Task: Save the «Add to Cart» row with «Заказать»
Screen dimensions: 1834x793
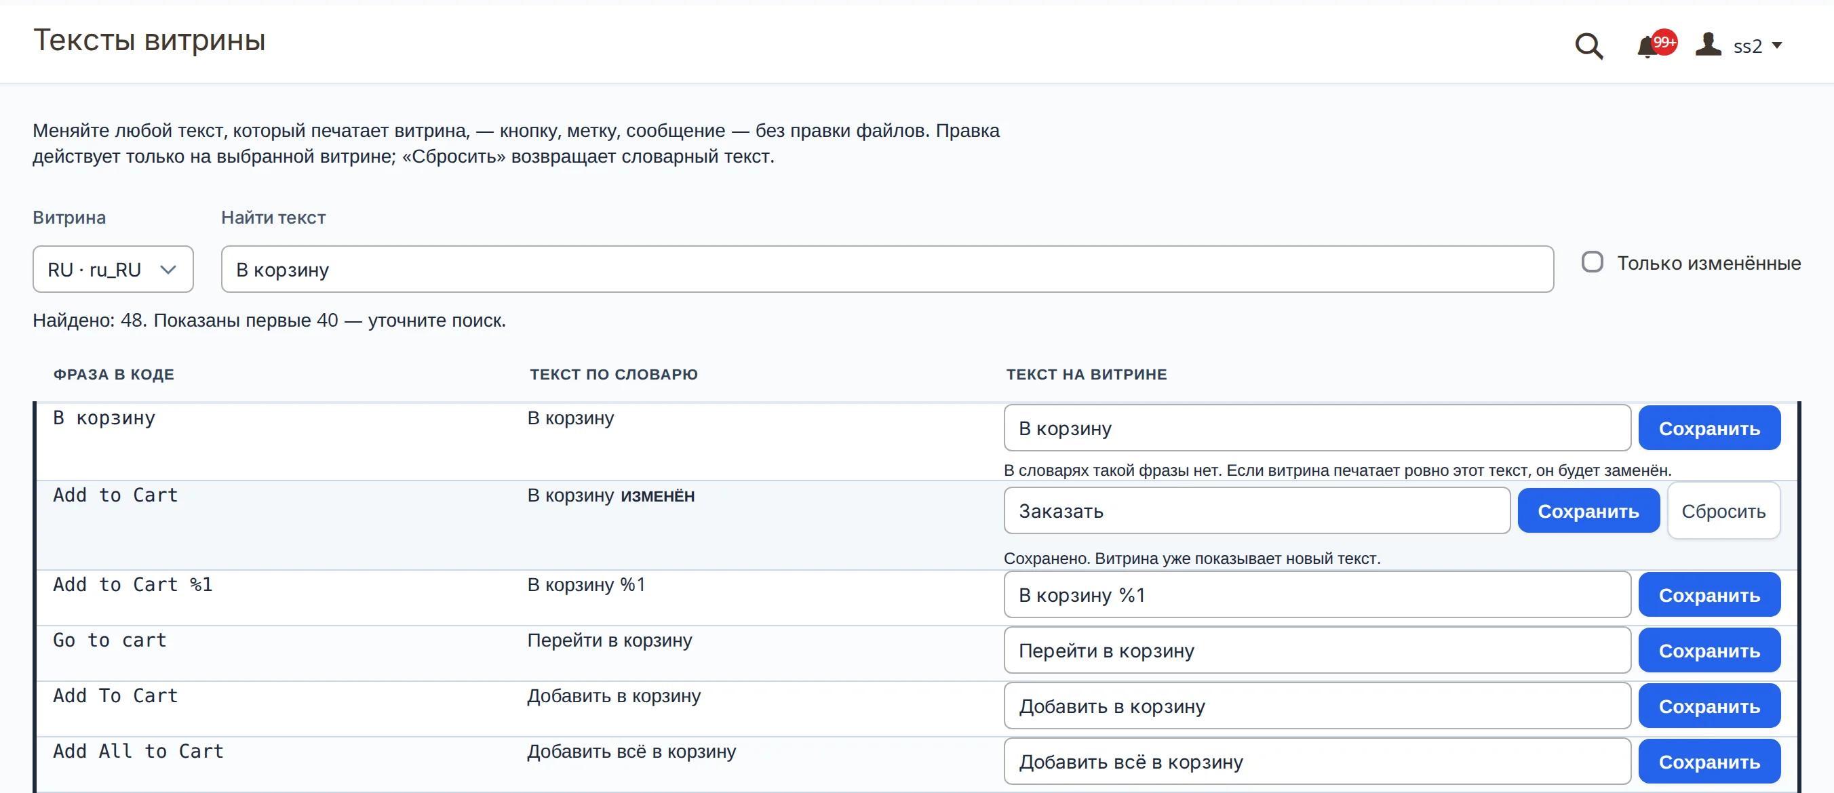Action: point(1588,510)
